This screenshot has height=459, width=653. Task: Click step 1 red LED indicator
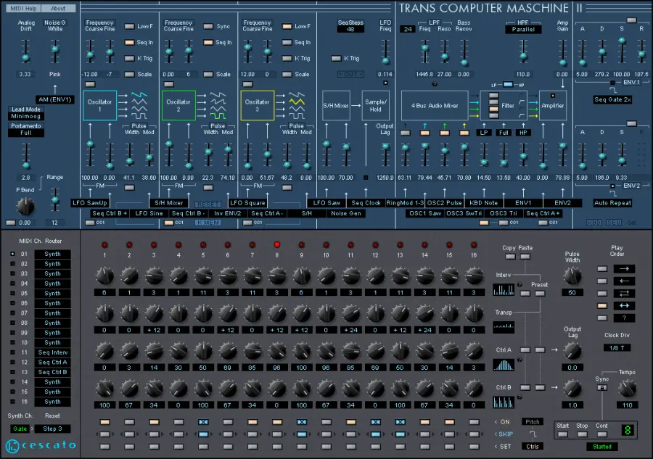104,244
